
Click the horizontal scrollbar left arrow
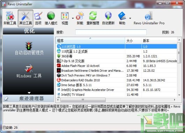(58, 100)
